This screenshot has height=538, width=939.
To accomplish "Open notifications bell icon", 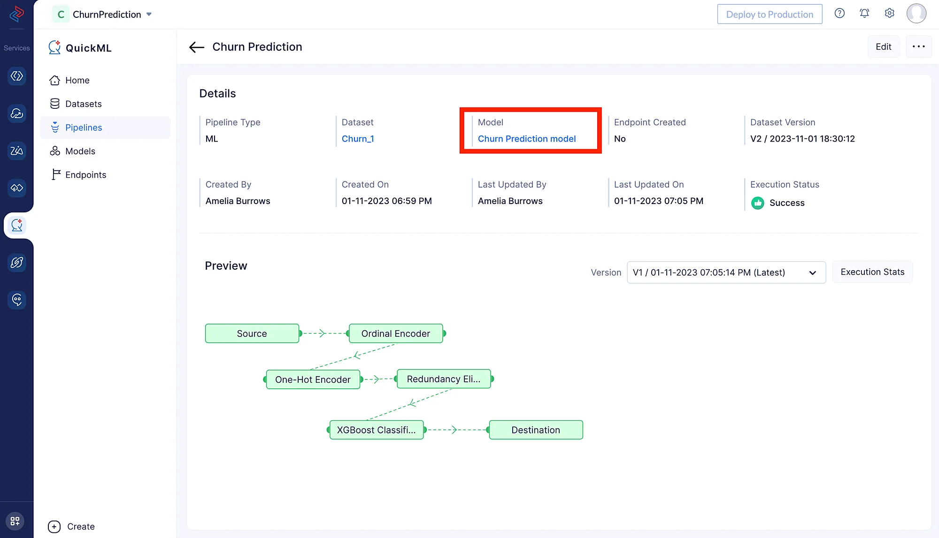I will [x=864, y=14].
